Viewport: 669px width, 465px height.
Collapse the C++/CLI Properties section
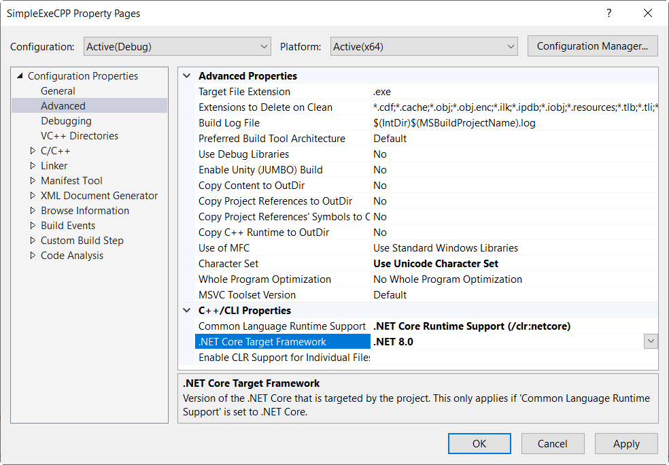(187, 311)
